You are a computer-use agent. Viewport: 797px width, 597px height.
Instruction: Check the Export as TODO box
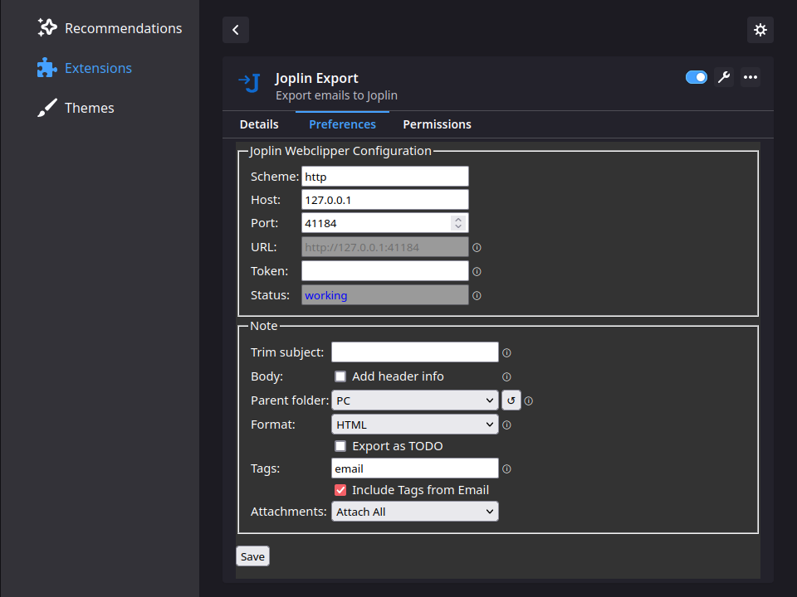(x=340, y=446)
